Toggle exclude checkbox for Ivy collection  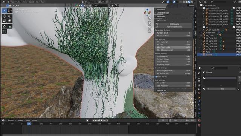[x=234, y=27]
